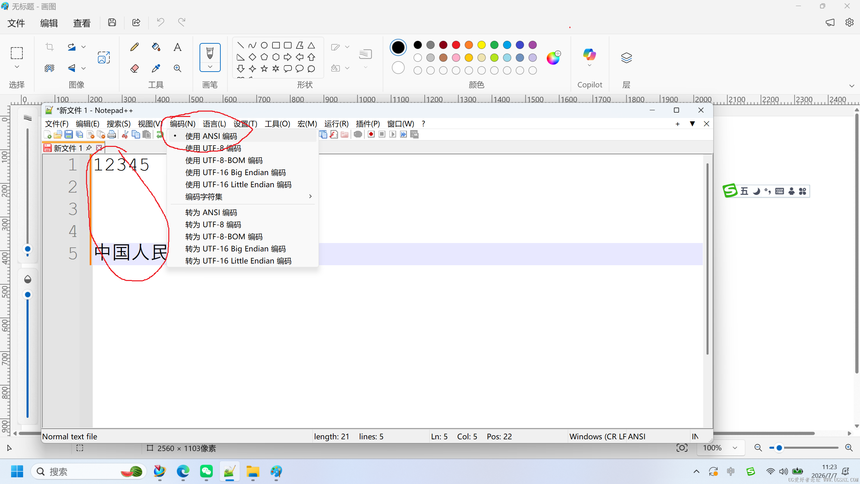The image size is (860, 484).
Task: Activate Color 2 white selector in Paint
Action: pos(398,68)
